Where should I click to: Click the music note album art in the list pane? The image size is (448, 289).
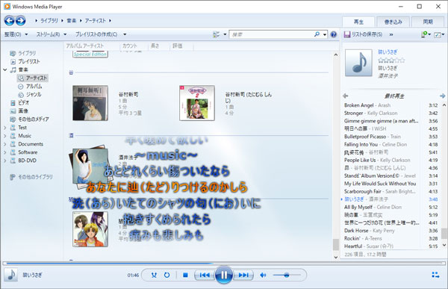point(358,63)
